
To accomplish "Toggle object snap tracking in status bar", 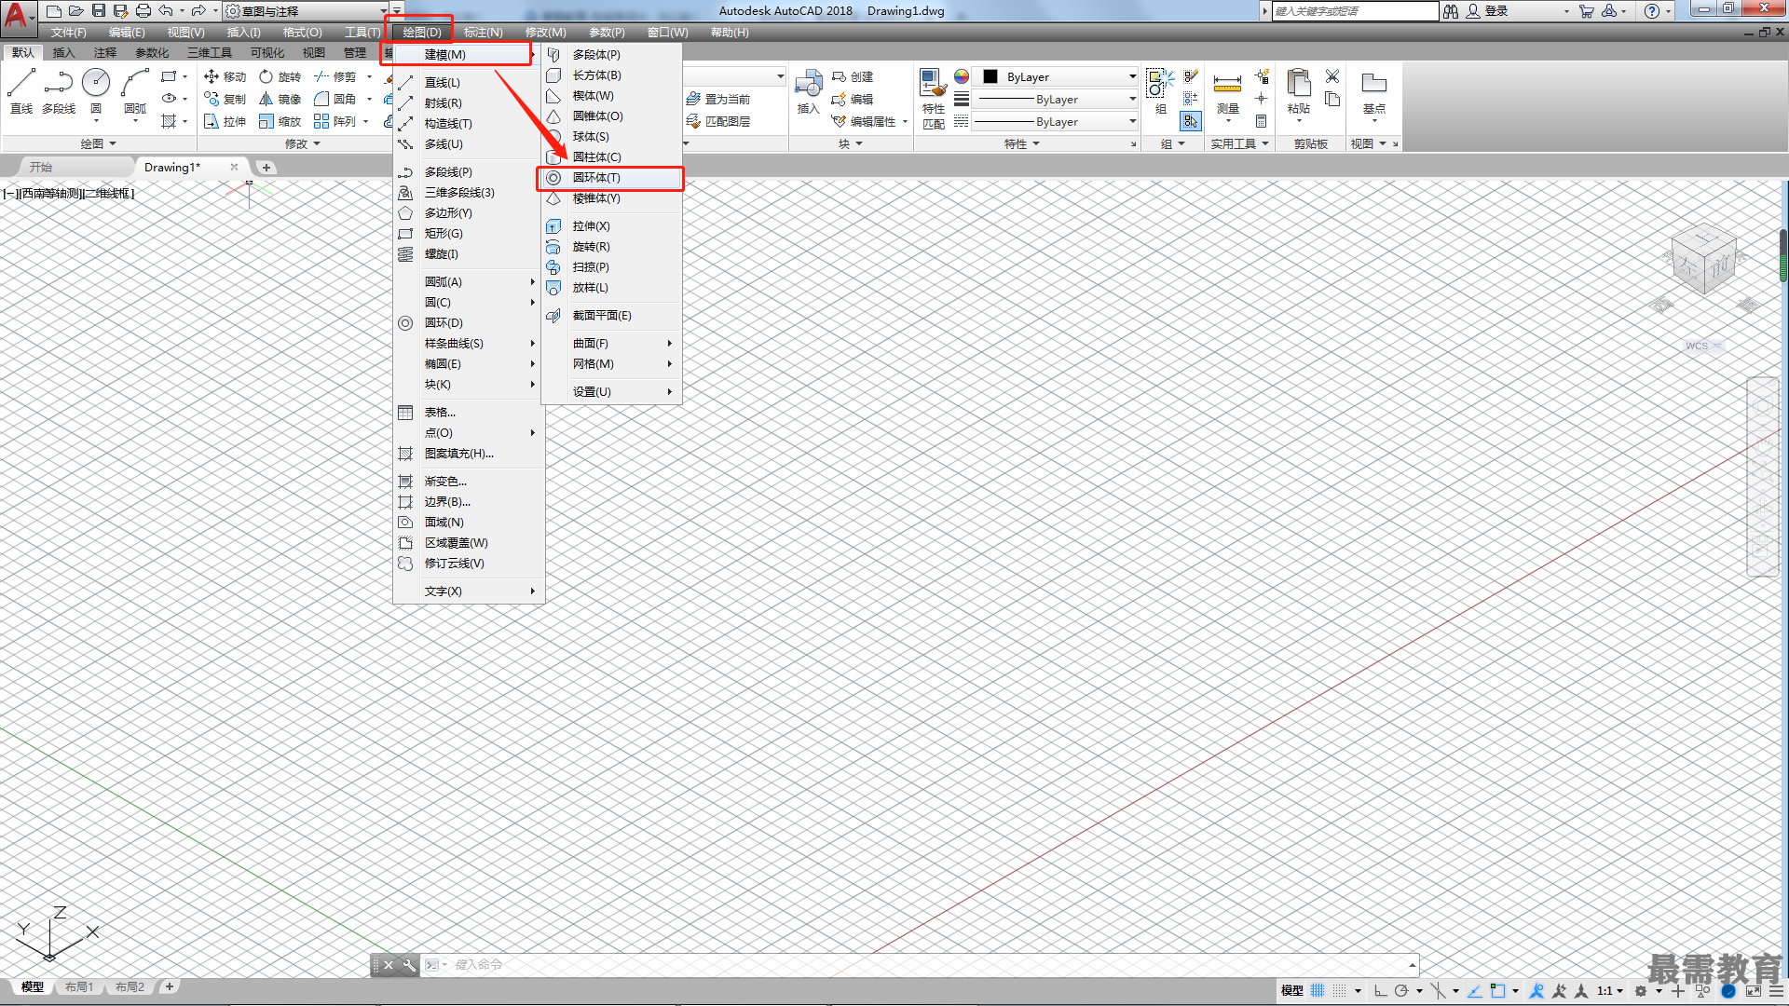I will 1475,990.
